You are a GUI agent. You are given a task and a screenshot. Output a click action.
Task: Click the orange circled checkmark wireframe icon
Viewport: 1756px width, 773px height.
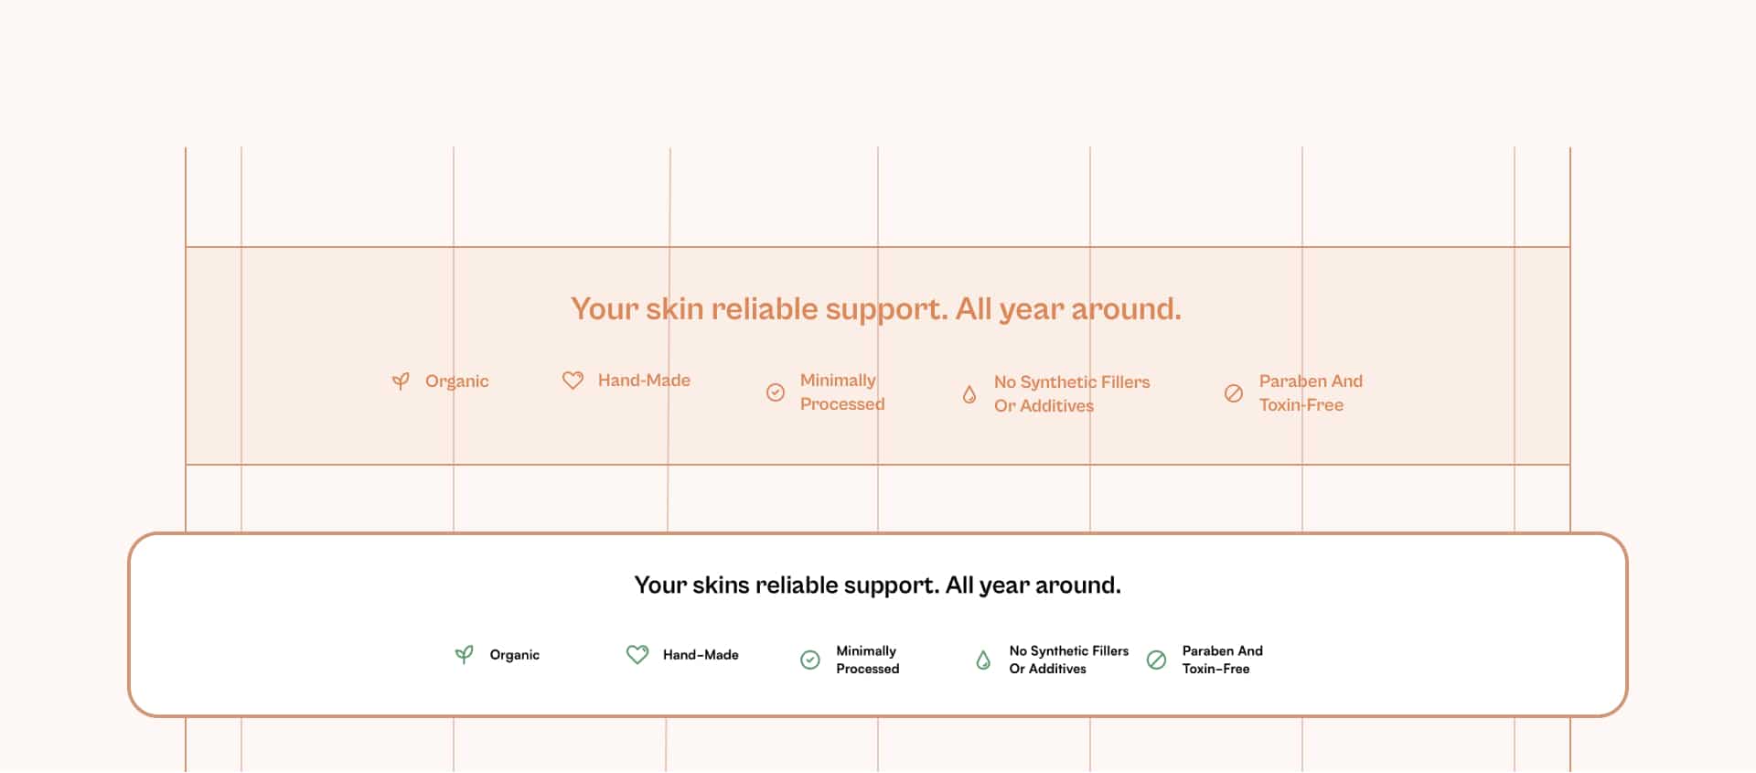(776, 392)
